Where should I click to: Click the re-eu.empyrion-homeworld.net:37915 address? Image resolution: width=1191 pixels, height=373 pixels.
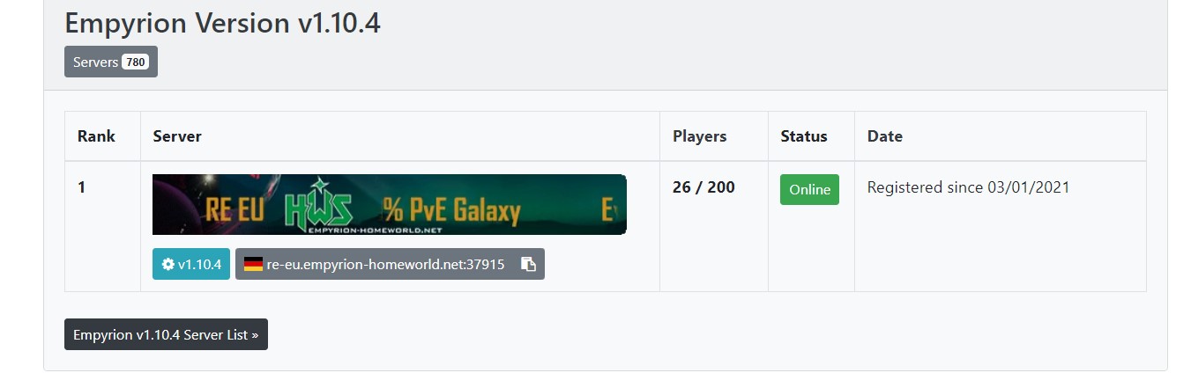coord(385,264)
